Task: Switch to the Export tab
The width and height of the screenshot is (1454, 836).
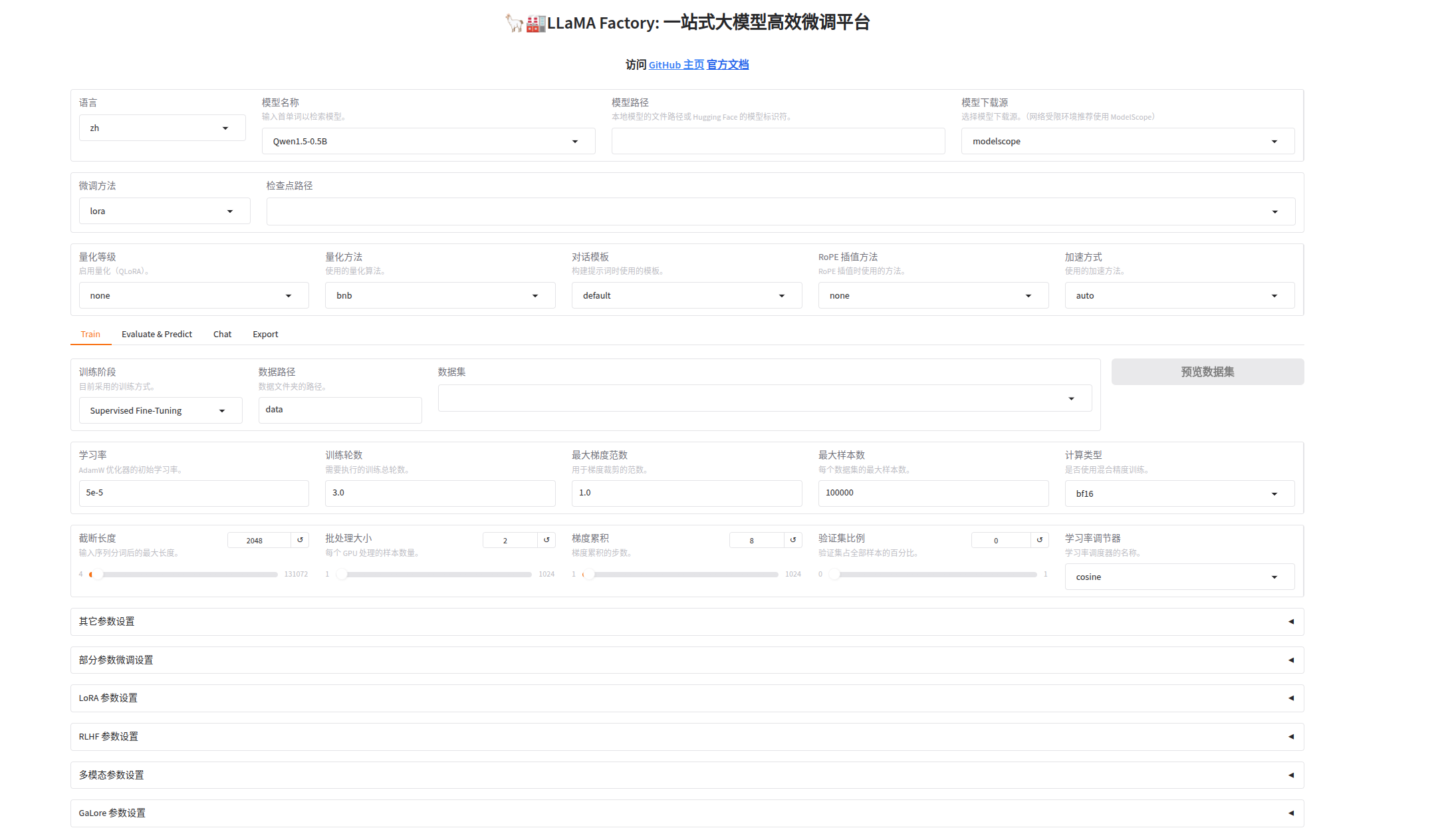Action: click(x=265, y=335)
